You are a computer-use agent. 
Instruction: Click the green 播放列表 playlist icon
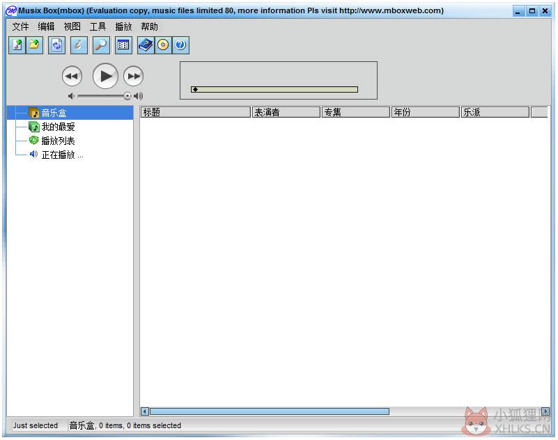coord(34,141)
